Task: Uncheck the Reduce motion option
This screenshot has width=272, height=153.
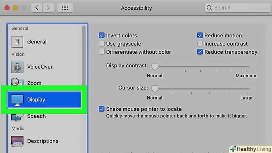Action: pyautogui.click(x=200, y=36)
